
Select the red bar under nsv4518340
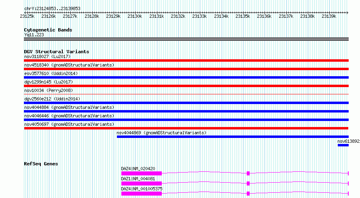pos(186,69)
